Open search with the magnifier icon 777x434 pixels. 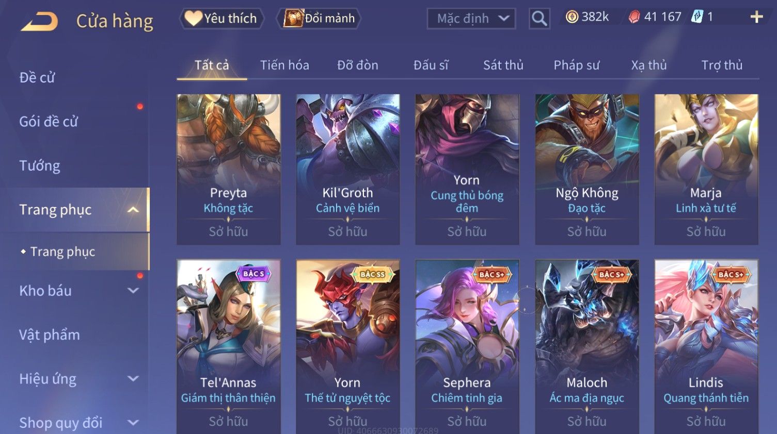tap(539, 19)
